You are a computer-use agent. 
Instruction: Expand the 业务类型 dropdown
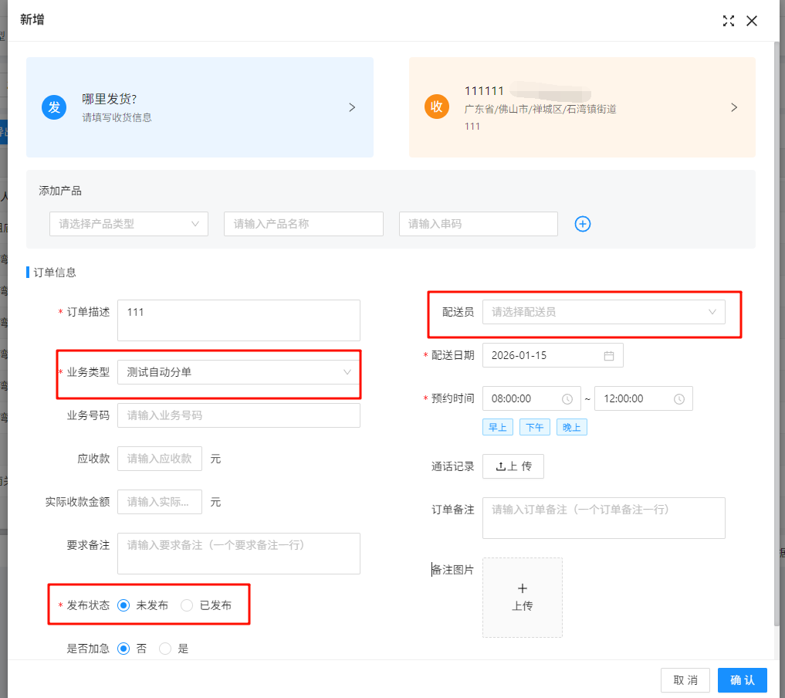click(x=239, y=372)
